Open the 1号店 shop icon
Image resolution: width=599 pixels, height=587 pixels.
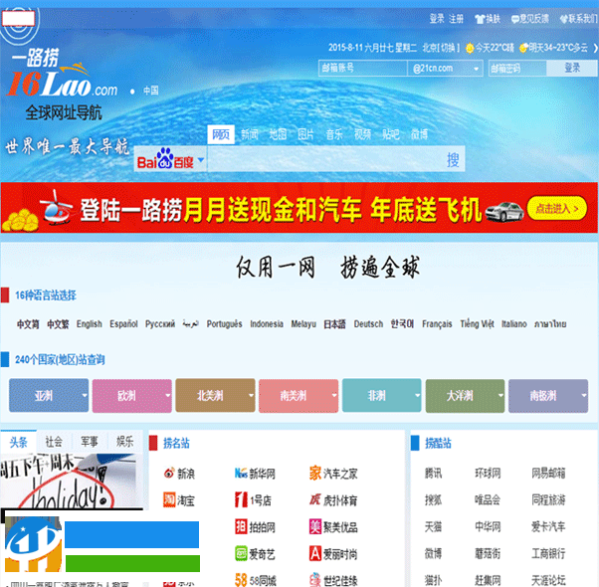click(241, 499)
